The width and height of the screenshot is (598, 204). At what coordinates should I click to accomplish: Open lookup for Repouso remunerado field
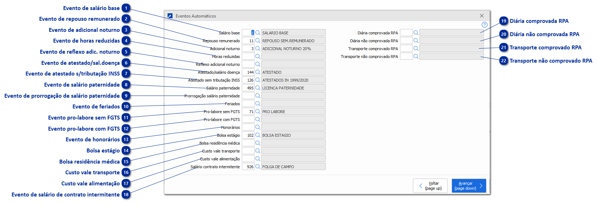(258, 40)
